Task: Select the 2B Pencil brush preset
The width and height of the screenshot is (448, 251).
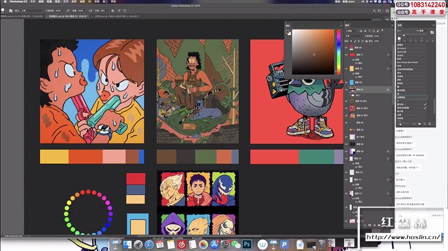Action: pos(402,49)
